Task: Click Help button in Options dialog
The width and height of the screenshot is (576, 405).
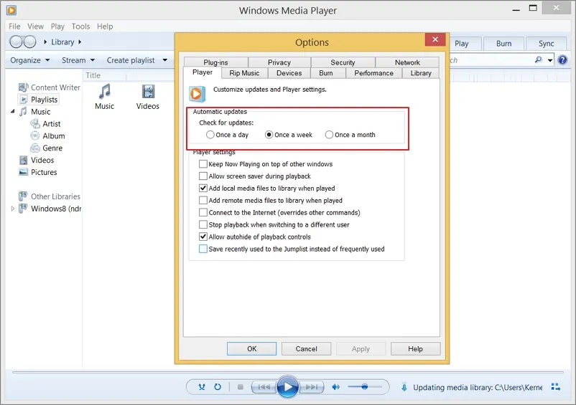Action: [415, 348]
